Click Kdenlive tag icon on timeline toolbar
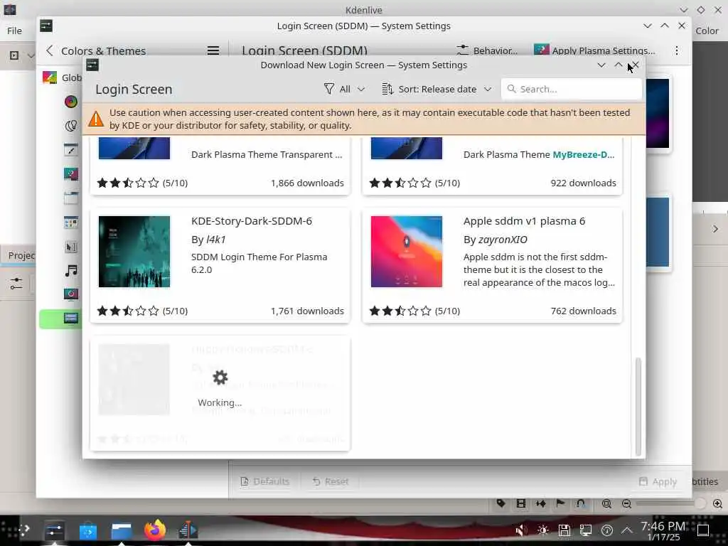 click(x=500, y=503)
